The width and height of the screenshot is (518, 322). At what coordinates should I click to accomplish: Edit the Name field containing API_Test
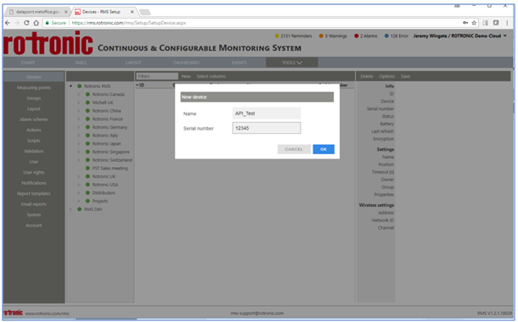pos(267,114)
